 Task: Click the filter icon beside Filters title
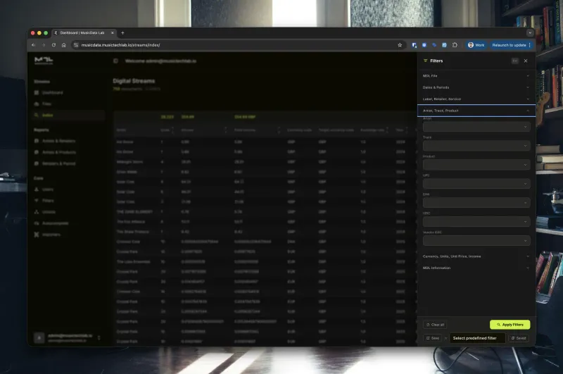[x=426, y=61]
